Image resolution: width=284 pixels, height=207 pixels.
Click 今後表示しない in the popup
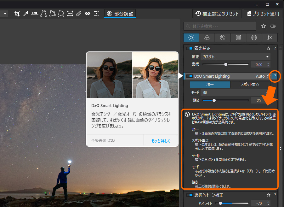(x=103, y=140)
